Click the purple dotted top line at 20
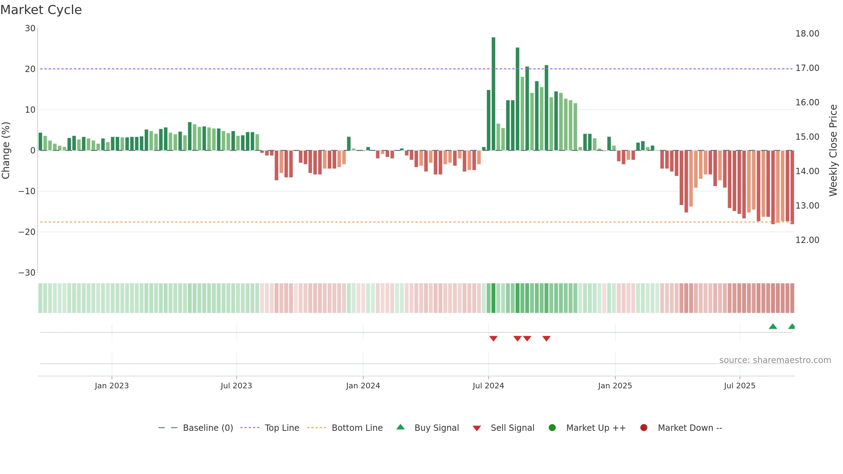This screenshot has width=843, height=474. point(416,69)
